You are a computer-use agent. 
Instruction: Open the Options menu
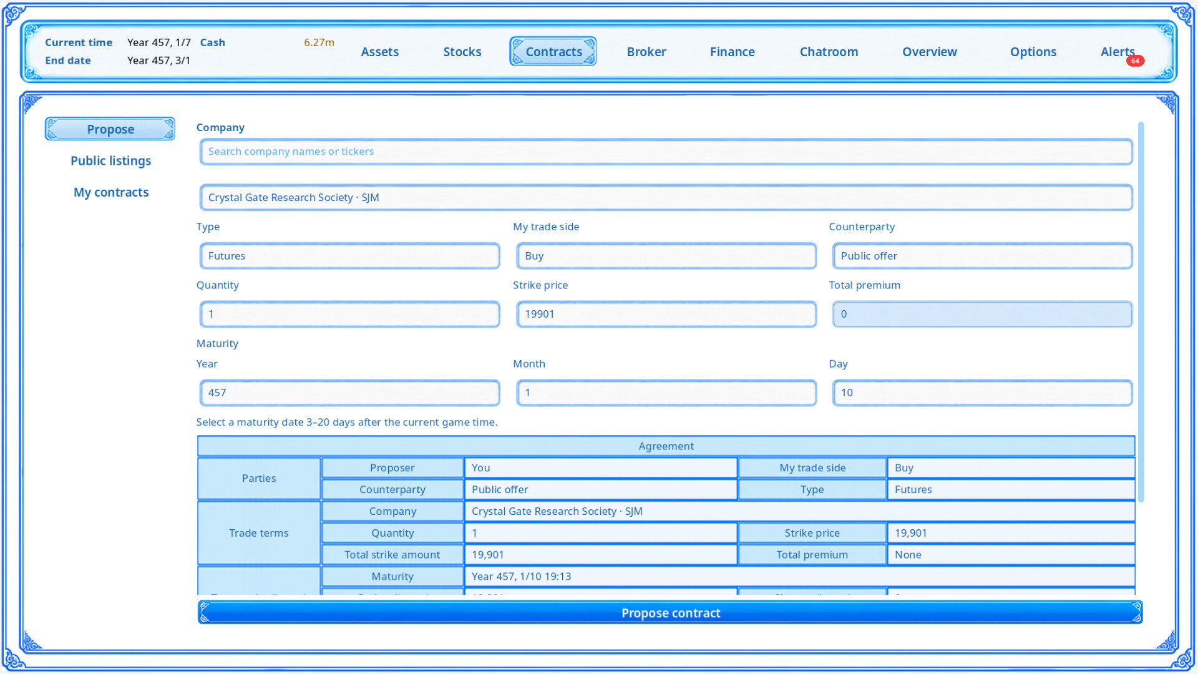click(1033, 52)
